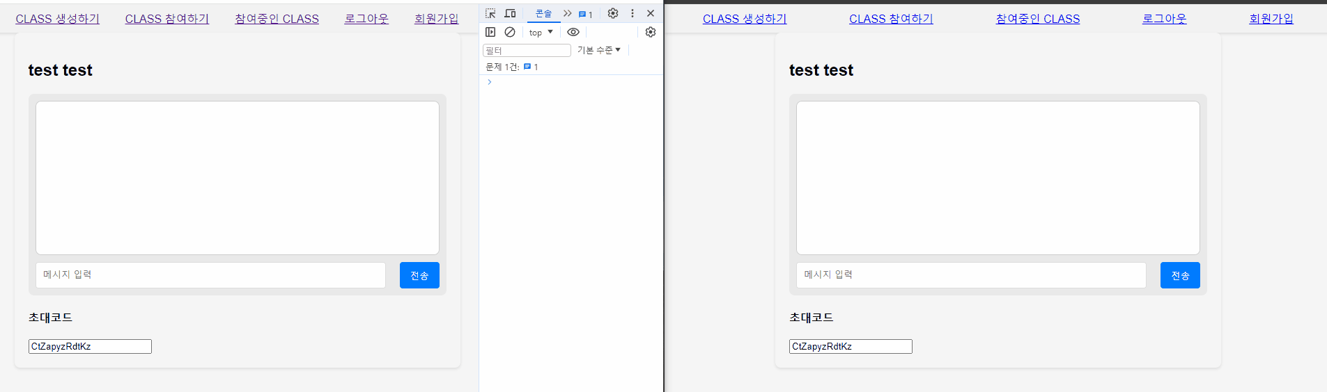1327x392 pixels.
Task: Toggle the live expression eye icon
Action: coord(573,32)
